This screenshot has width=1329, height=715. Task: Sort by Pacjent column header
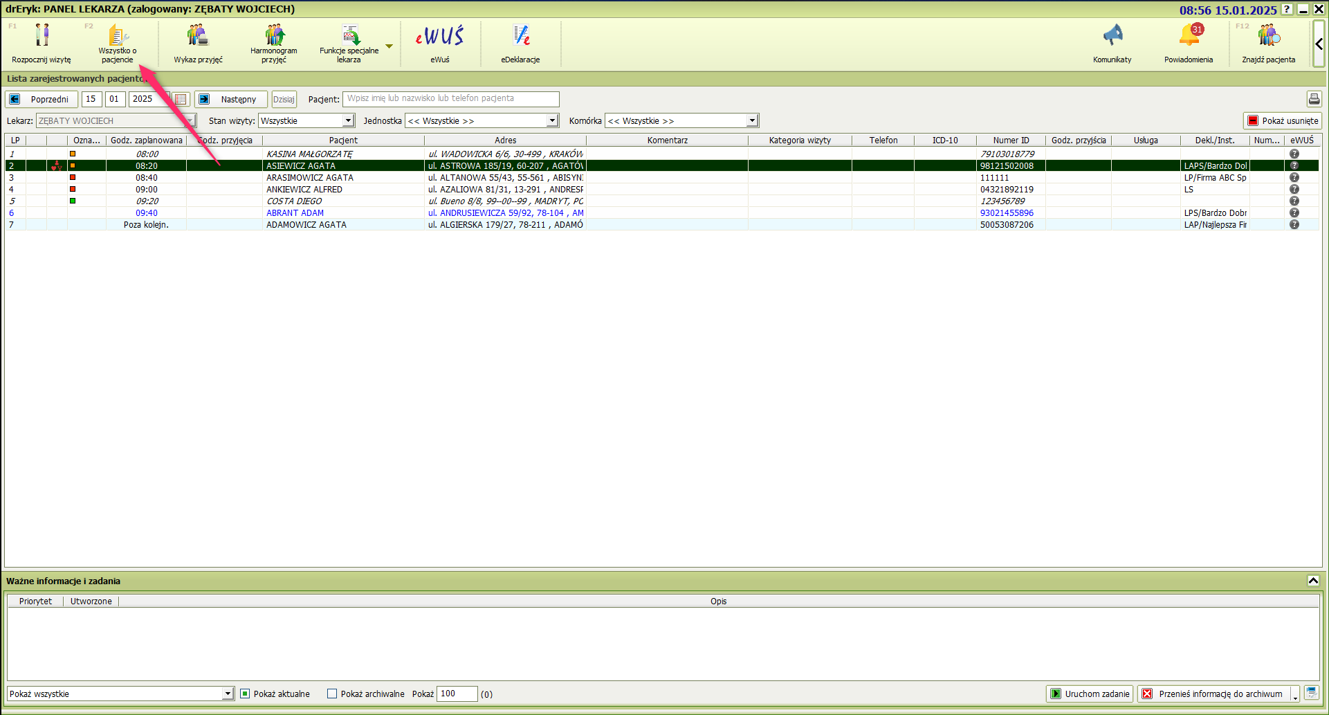(343, 140)
